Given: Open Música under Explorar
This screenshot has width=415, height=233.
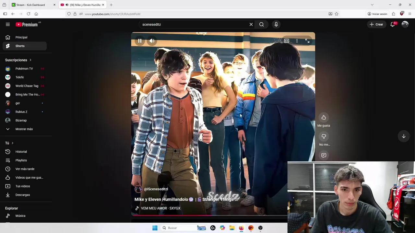Looking at the screenshot, I should tap(25, 216).
